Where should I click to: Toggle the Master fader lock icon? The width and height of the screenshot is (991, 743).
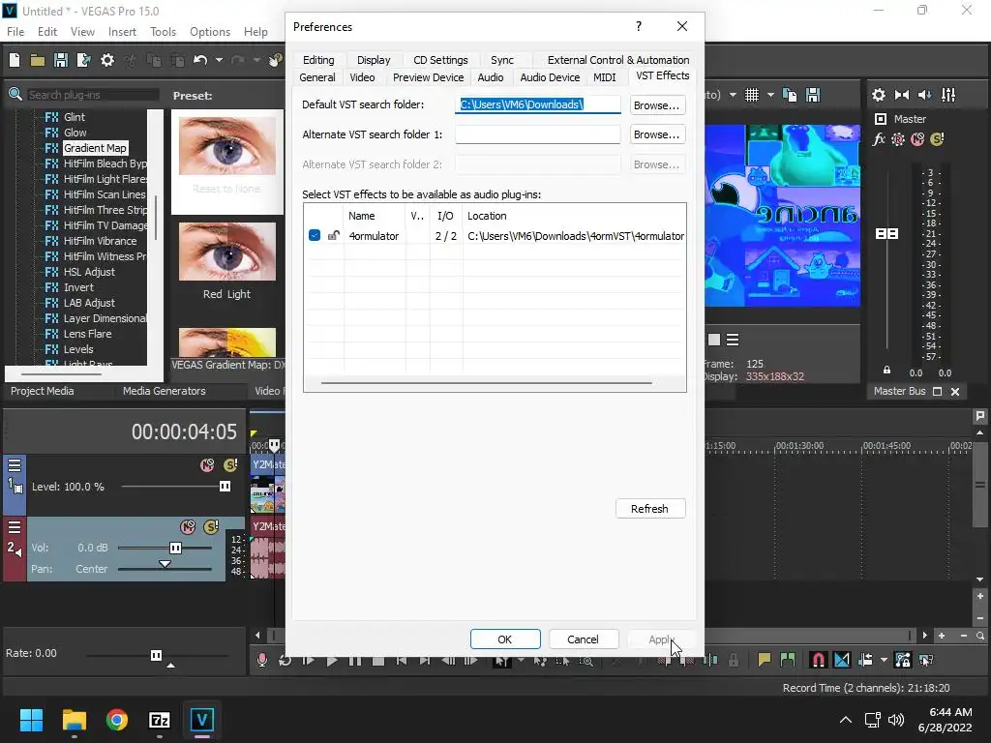click(886, 371)
